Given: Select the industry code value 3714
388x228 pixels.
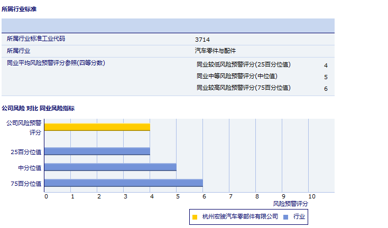Looking at the screenshot, I should pos(202,40).
